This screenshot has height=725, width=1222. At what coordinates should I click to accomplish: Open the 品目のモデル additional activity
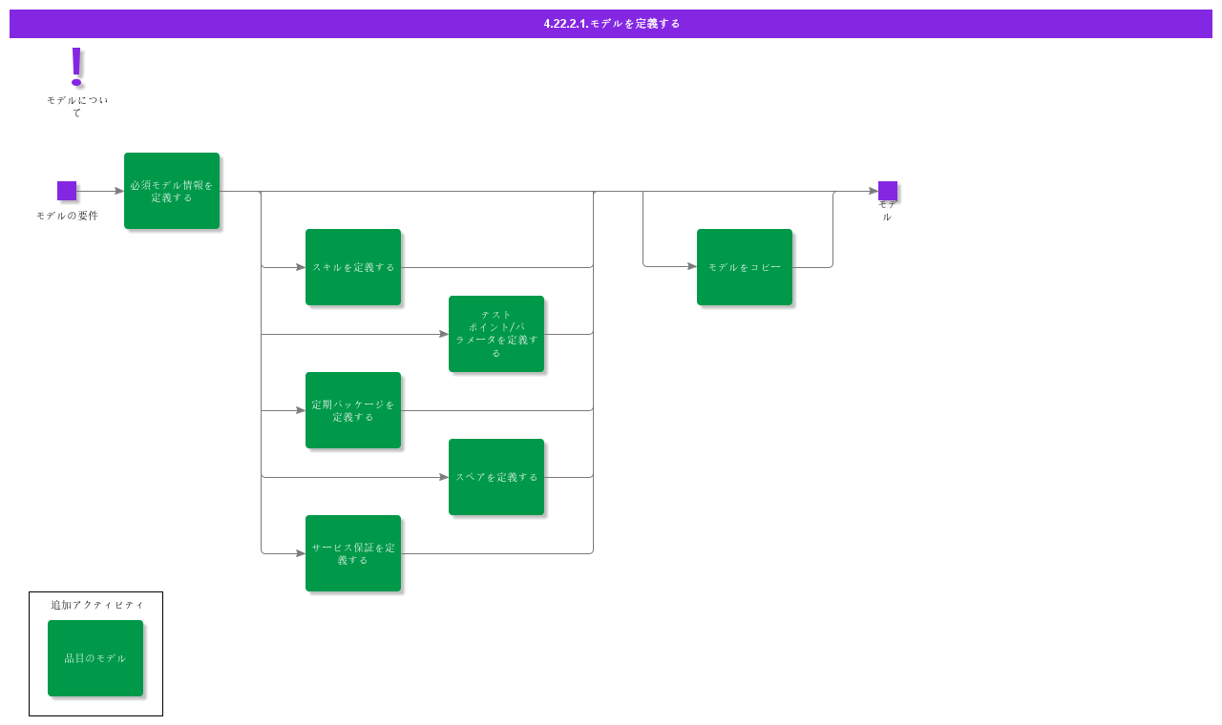pos(95,658)
